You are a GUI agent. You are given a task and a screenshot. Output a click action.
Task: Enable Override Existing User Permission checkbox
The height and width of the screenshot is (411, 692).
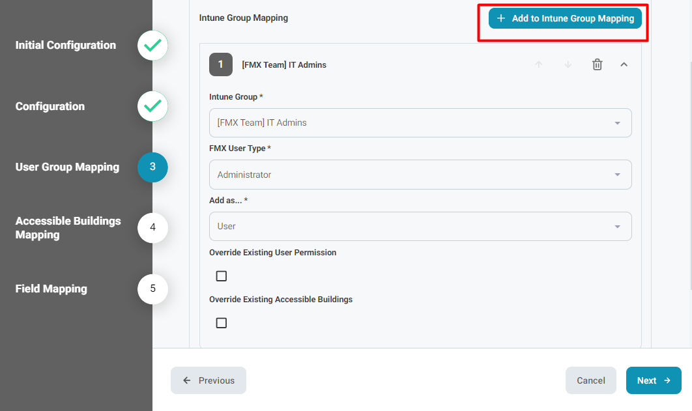222,276
